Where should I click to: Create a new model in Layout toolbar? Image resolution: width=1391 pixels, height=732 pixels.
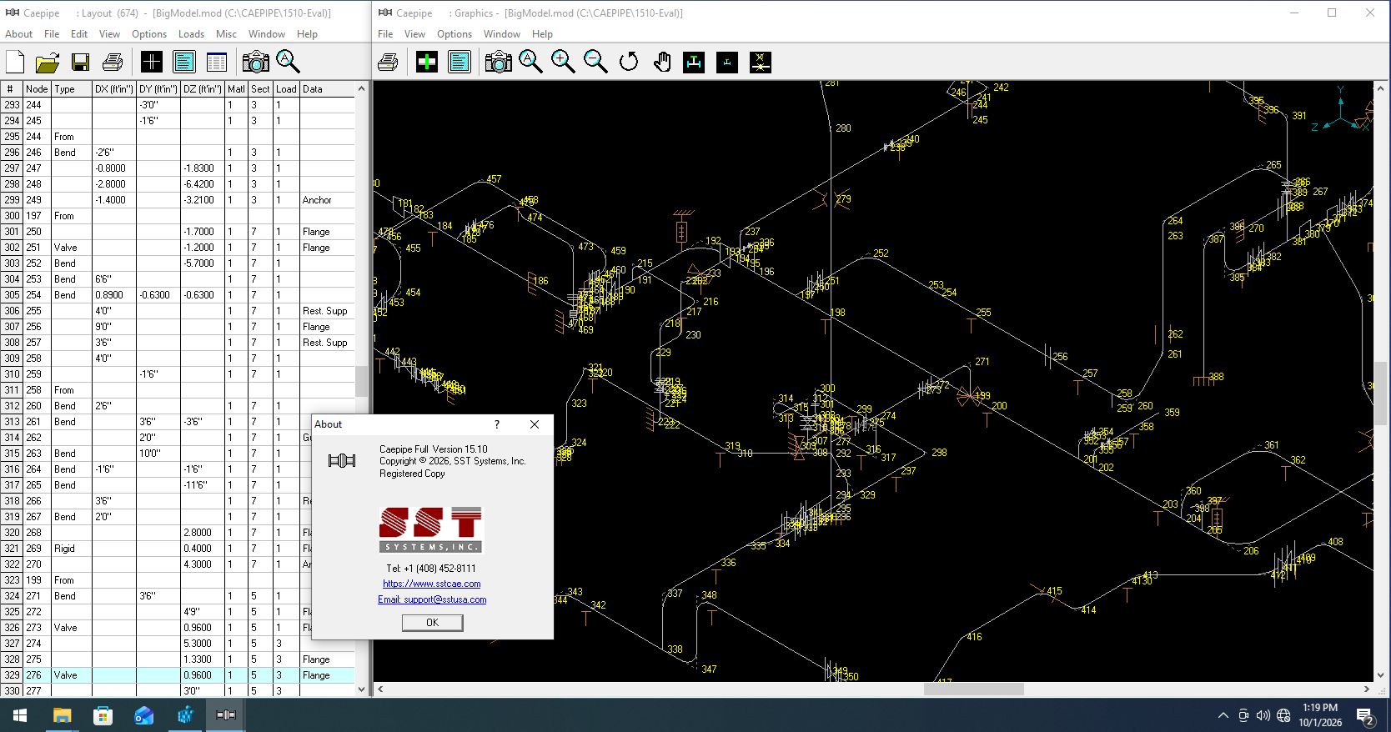pos(15,62)
